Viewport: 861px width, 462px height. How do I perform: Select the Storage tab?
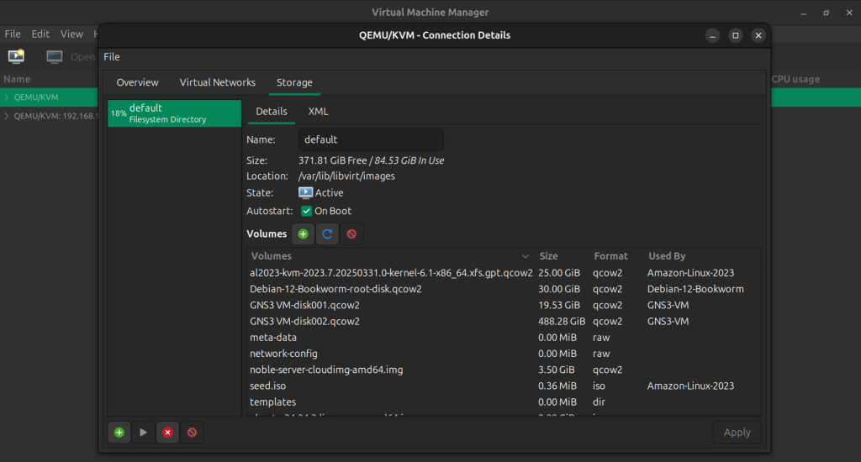(294, 82)
